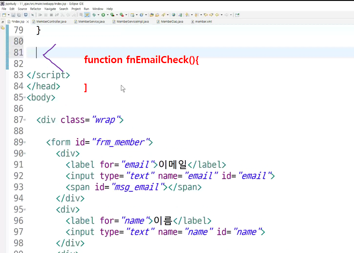Image resolution: width=354 pixels, height=253 pixels.
Task: Click the Skip All Breakpoints icon
Action: tap(33, 15)
